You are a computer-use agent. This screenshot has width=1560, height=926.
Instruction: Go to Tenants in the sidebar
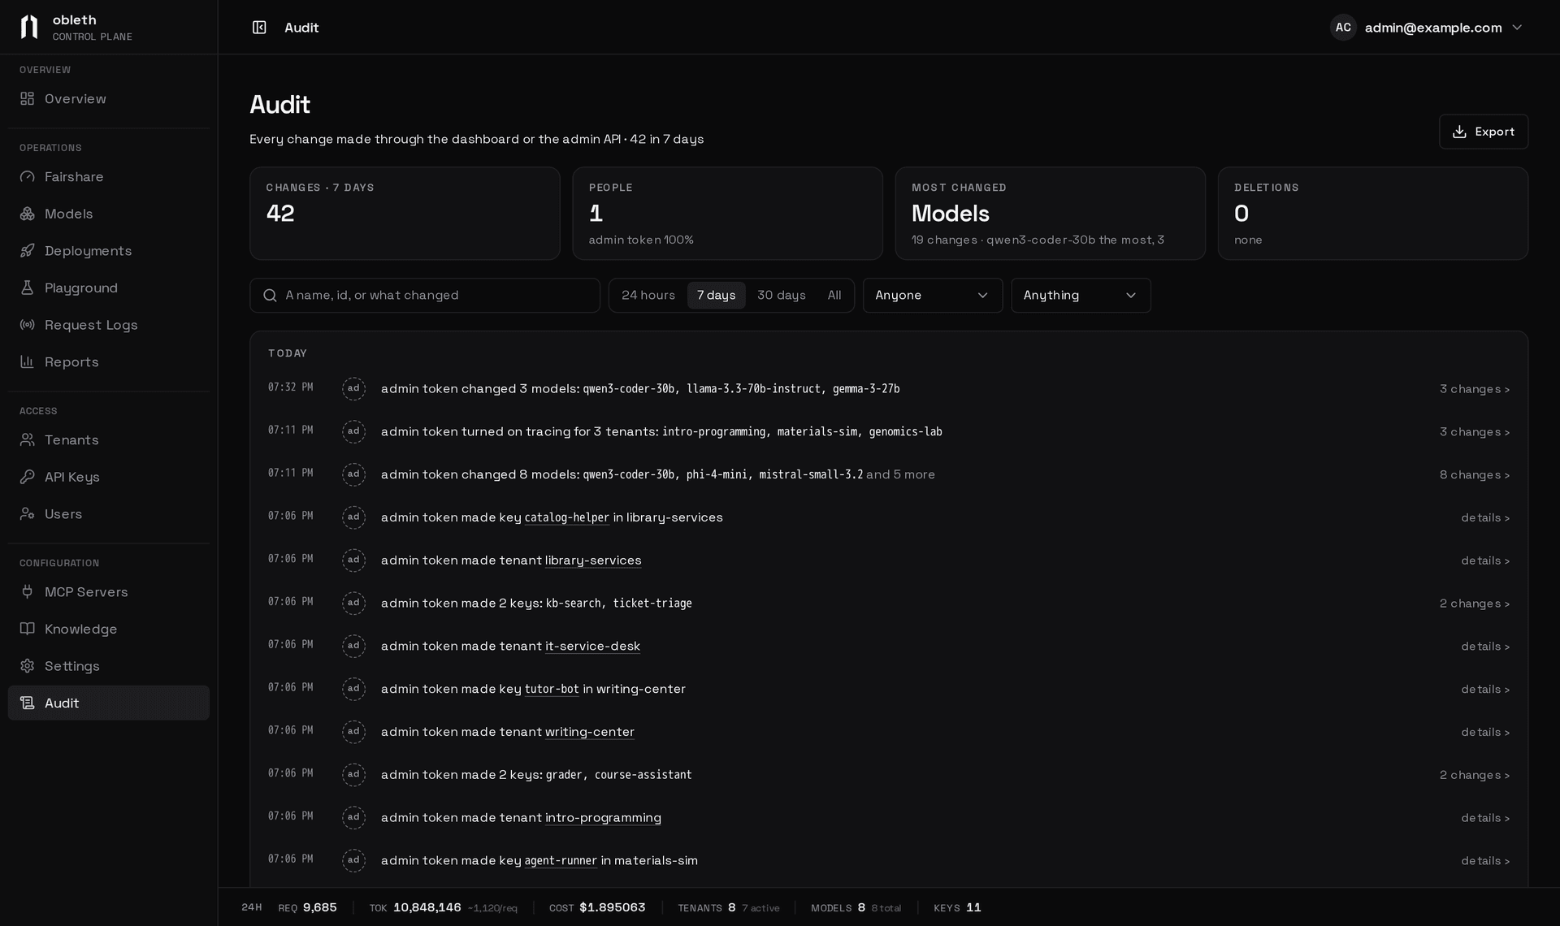coord(109,440)
